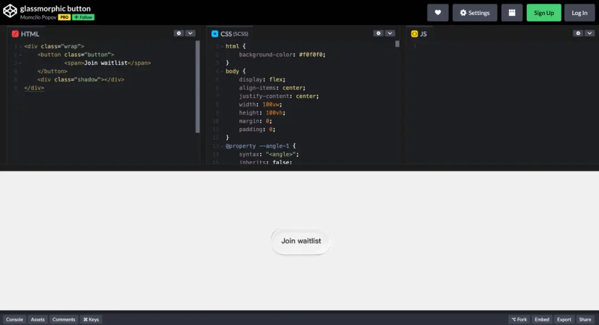Screen dimensions: 599x325
Task: Open HTML editor settings gear
Action: click(179, 34)
